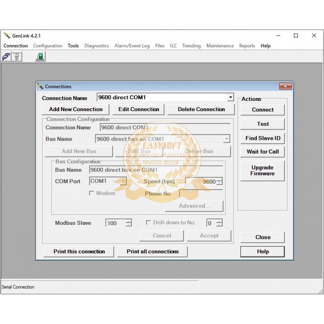
Task: Open the Alarm/Event Log menu
Action: tap(132, 46)
